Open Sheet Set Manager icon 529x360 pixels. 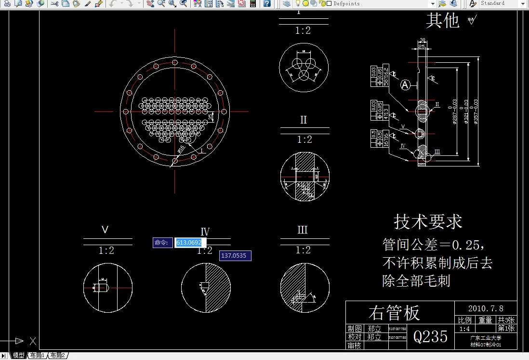point(231,4)
